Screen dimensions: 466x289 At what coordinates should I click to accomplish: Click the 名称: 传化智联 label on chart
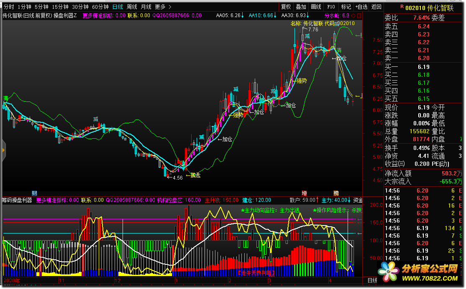[x=307, y=23]
